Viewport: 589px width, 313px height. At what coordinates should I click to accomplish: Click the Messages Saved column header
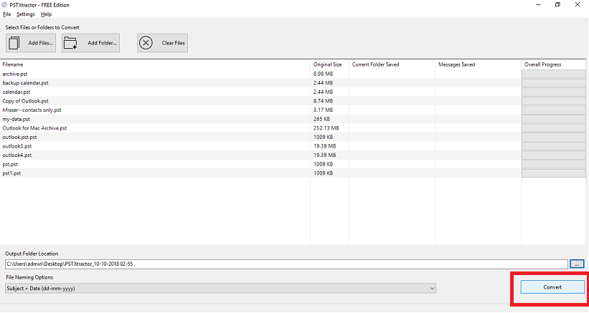click(x=457, y=64)
